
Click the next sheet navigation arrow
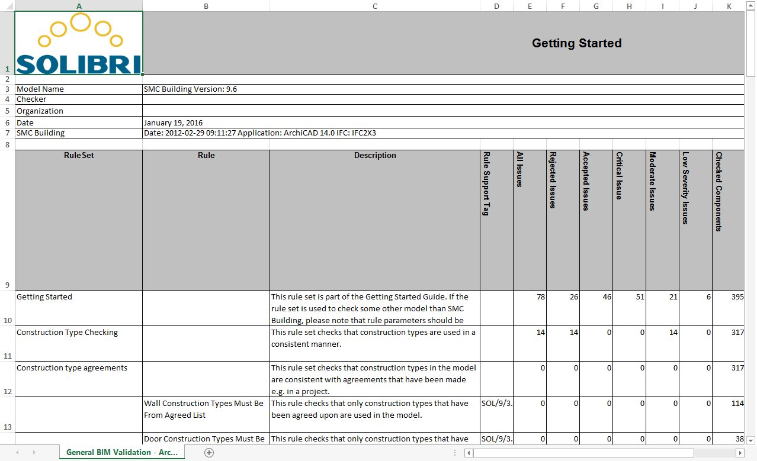[x=34, y=453]
